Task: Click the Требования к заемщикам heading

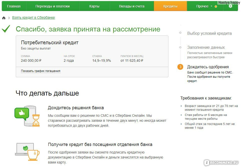Action: tap(206, 98)
